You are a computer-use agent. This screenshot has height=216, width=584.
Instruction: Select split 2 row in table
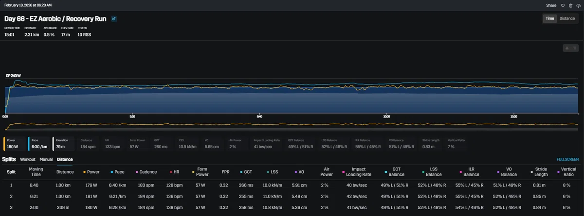(x=292, y=196)
